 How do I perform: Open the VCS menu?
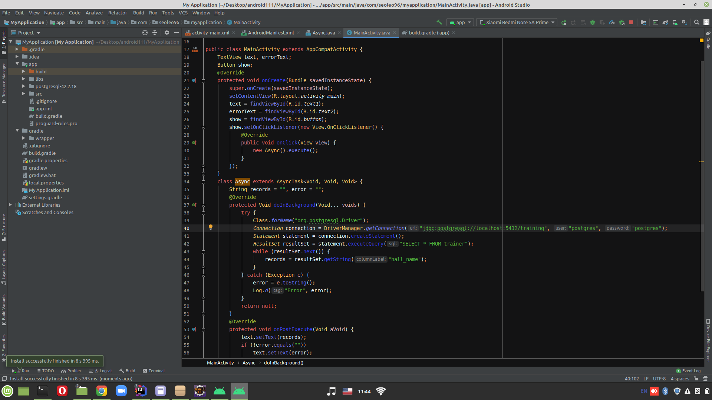pos(183,13)
